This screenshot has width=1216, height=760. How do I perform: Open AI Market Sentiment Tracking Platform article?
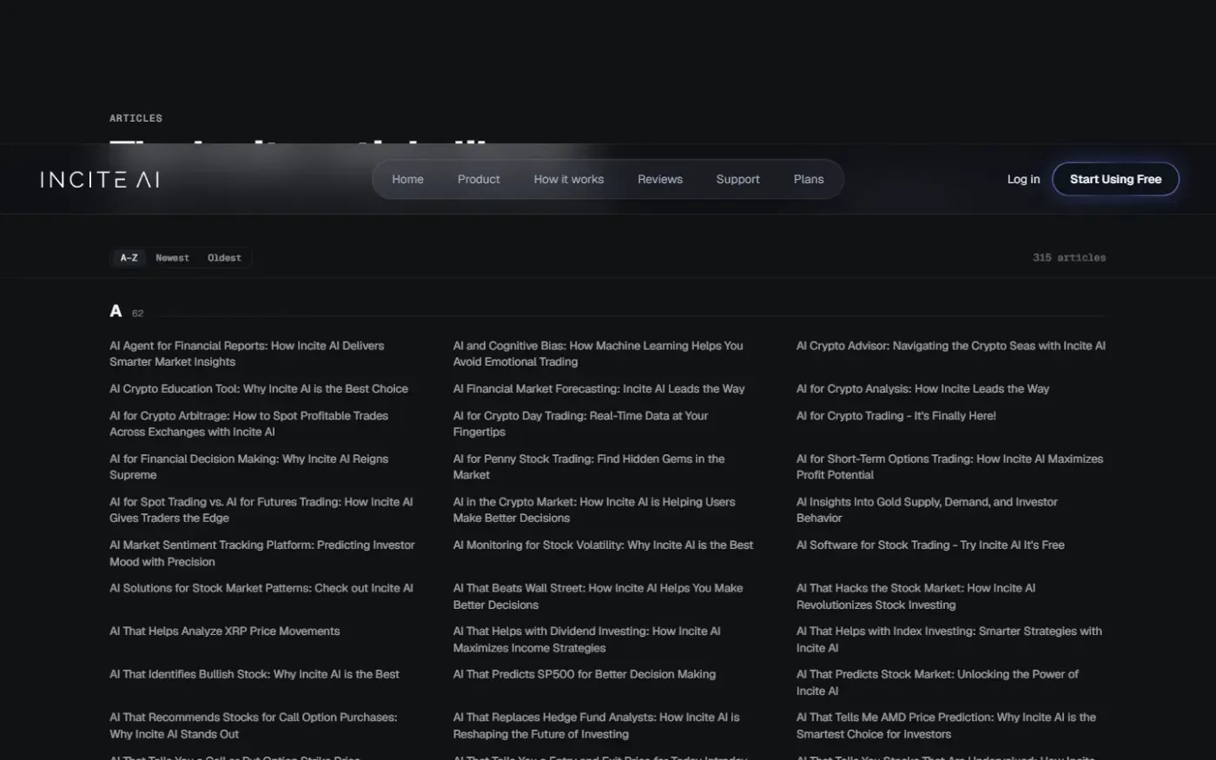(261, 553)
